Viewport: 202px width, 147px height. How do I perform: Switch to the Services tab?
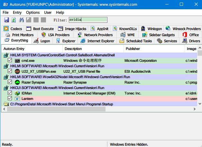click(167, 41)
